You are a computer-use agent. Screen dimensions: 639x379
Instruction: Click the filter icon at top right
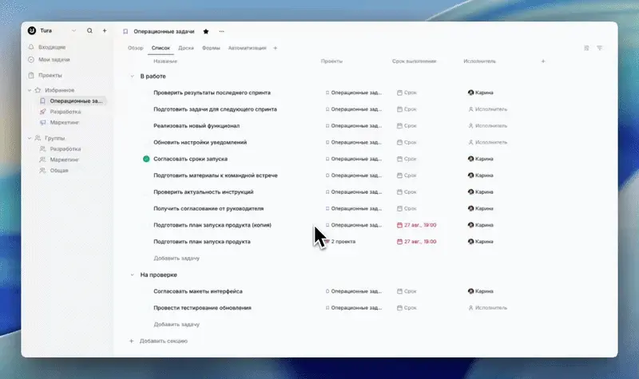point(600,48)
